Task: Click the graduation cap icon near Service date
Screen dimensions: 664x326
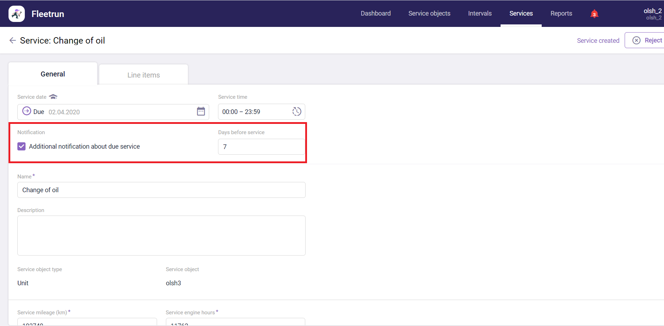Action: [x=53, y=97]
